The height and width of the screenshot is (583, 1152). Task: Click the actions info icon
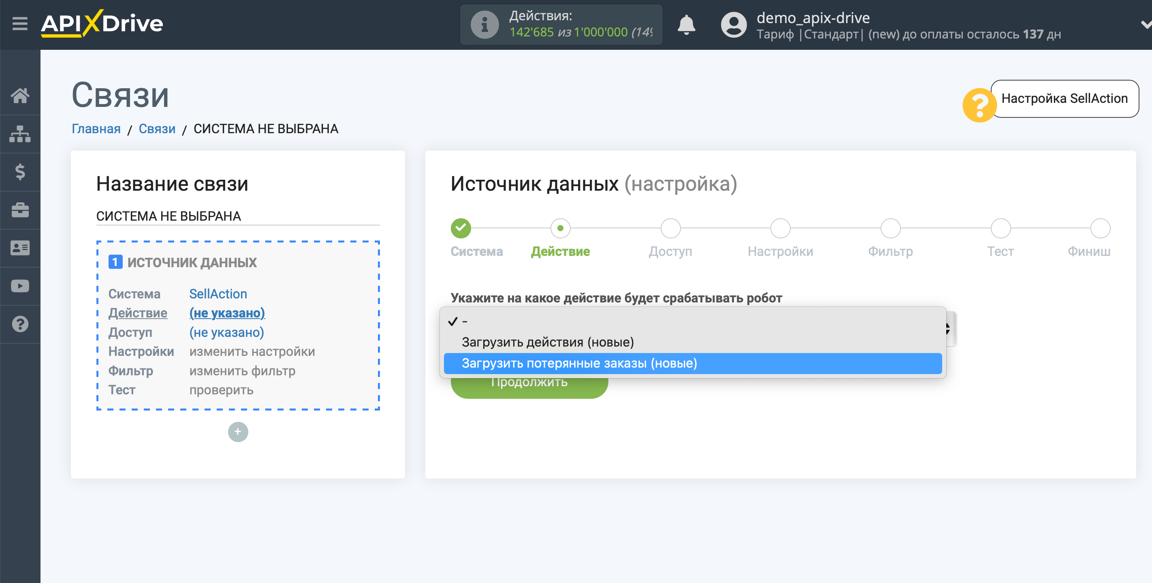pyautogui.click(x=484, y=25)
